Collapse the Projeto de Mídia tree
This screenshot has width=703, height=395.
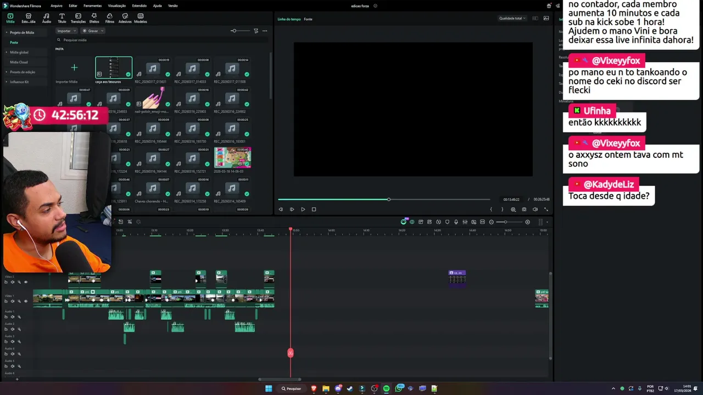coord(7,32)
